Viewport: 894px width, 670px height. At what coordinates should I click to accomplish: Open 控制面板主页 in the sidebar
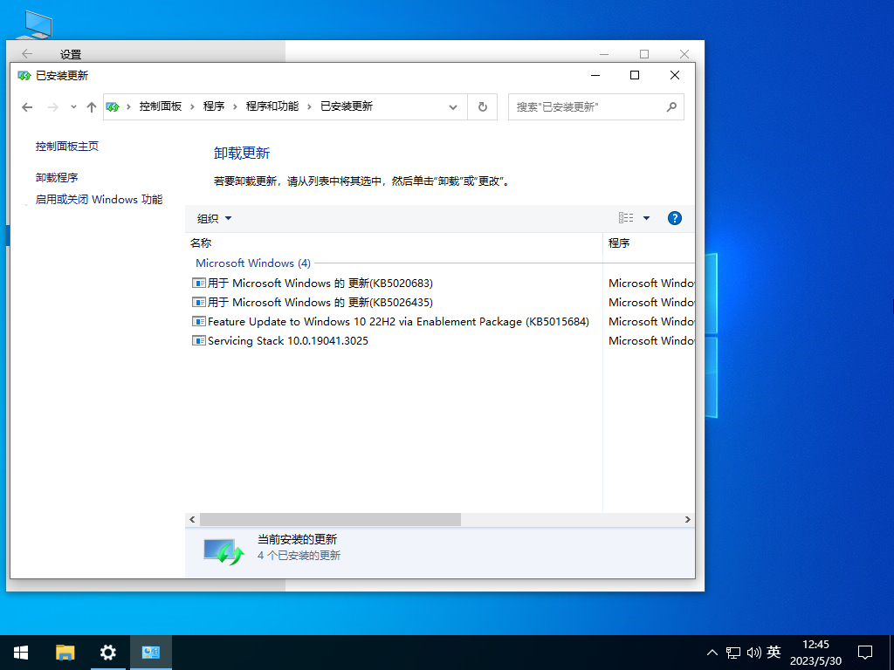point(69,146)
